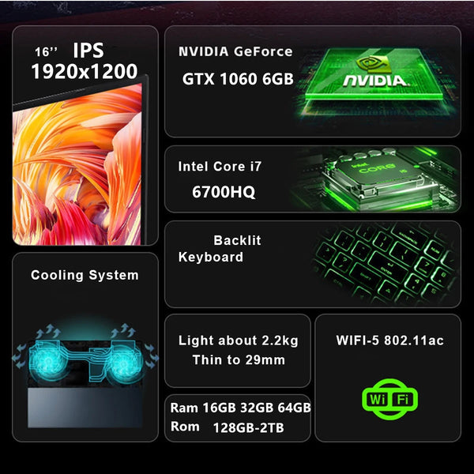
Task: Select the GTX 1060 6GB text
Action: point(238,79)
